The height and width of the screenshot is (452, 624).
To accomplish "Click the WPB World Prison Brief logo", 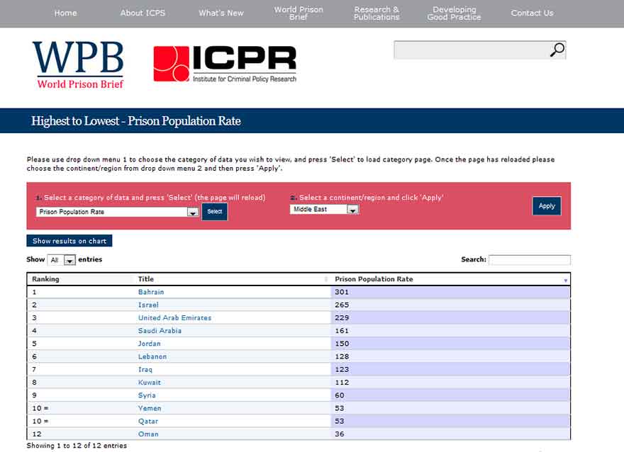I will click(78, 65).
